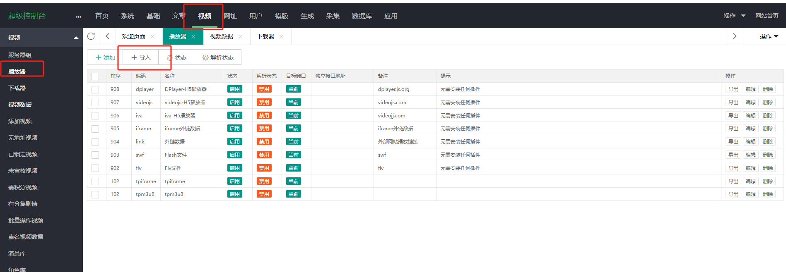Check the videojs row checkbox
786x272 pixels.
(x=95, y=103)
